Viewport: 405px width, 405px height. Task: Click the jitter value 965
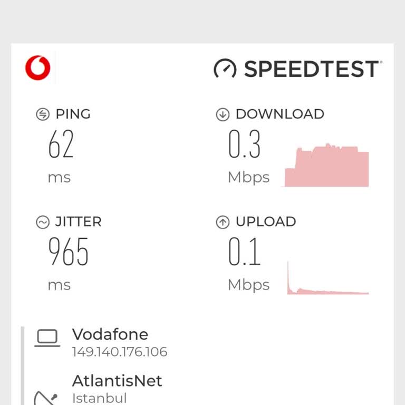[x=69, y=252]
